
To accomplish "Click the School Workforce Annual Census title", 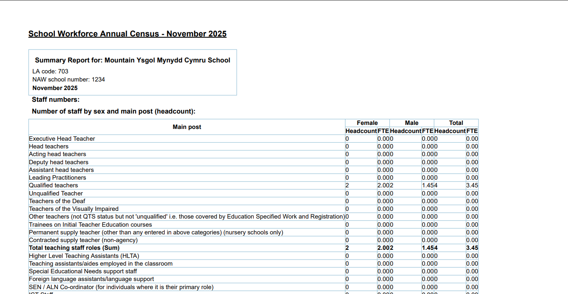I will (x=127, y=34).
